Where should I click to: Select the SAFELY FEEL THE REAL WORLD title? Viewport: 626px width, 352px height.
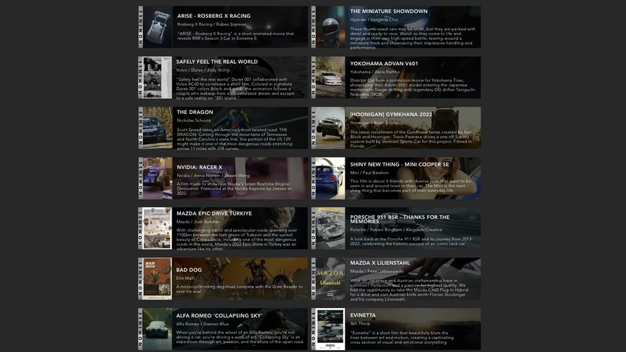click(217, 62)
